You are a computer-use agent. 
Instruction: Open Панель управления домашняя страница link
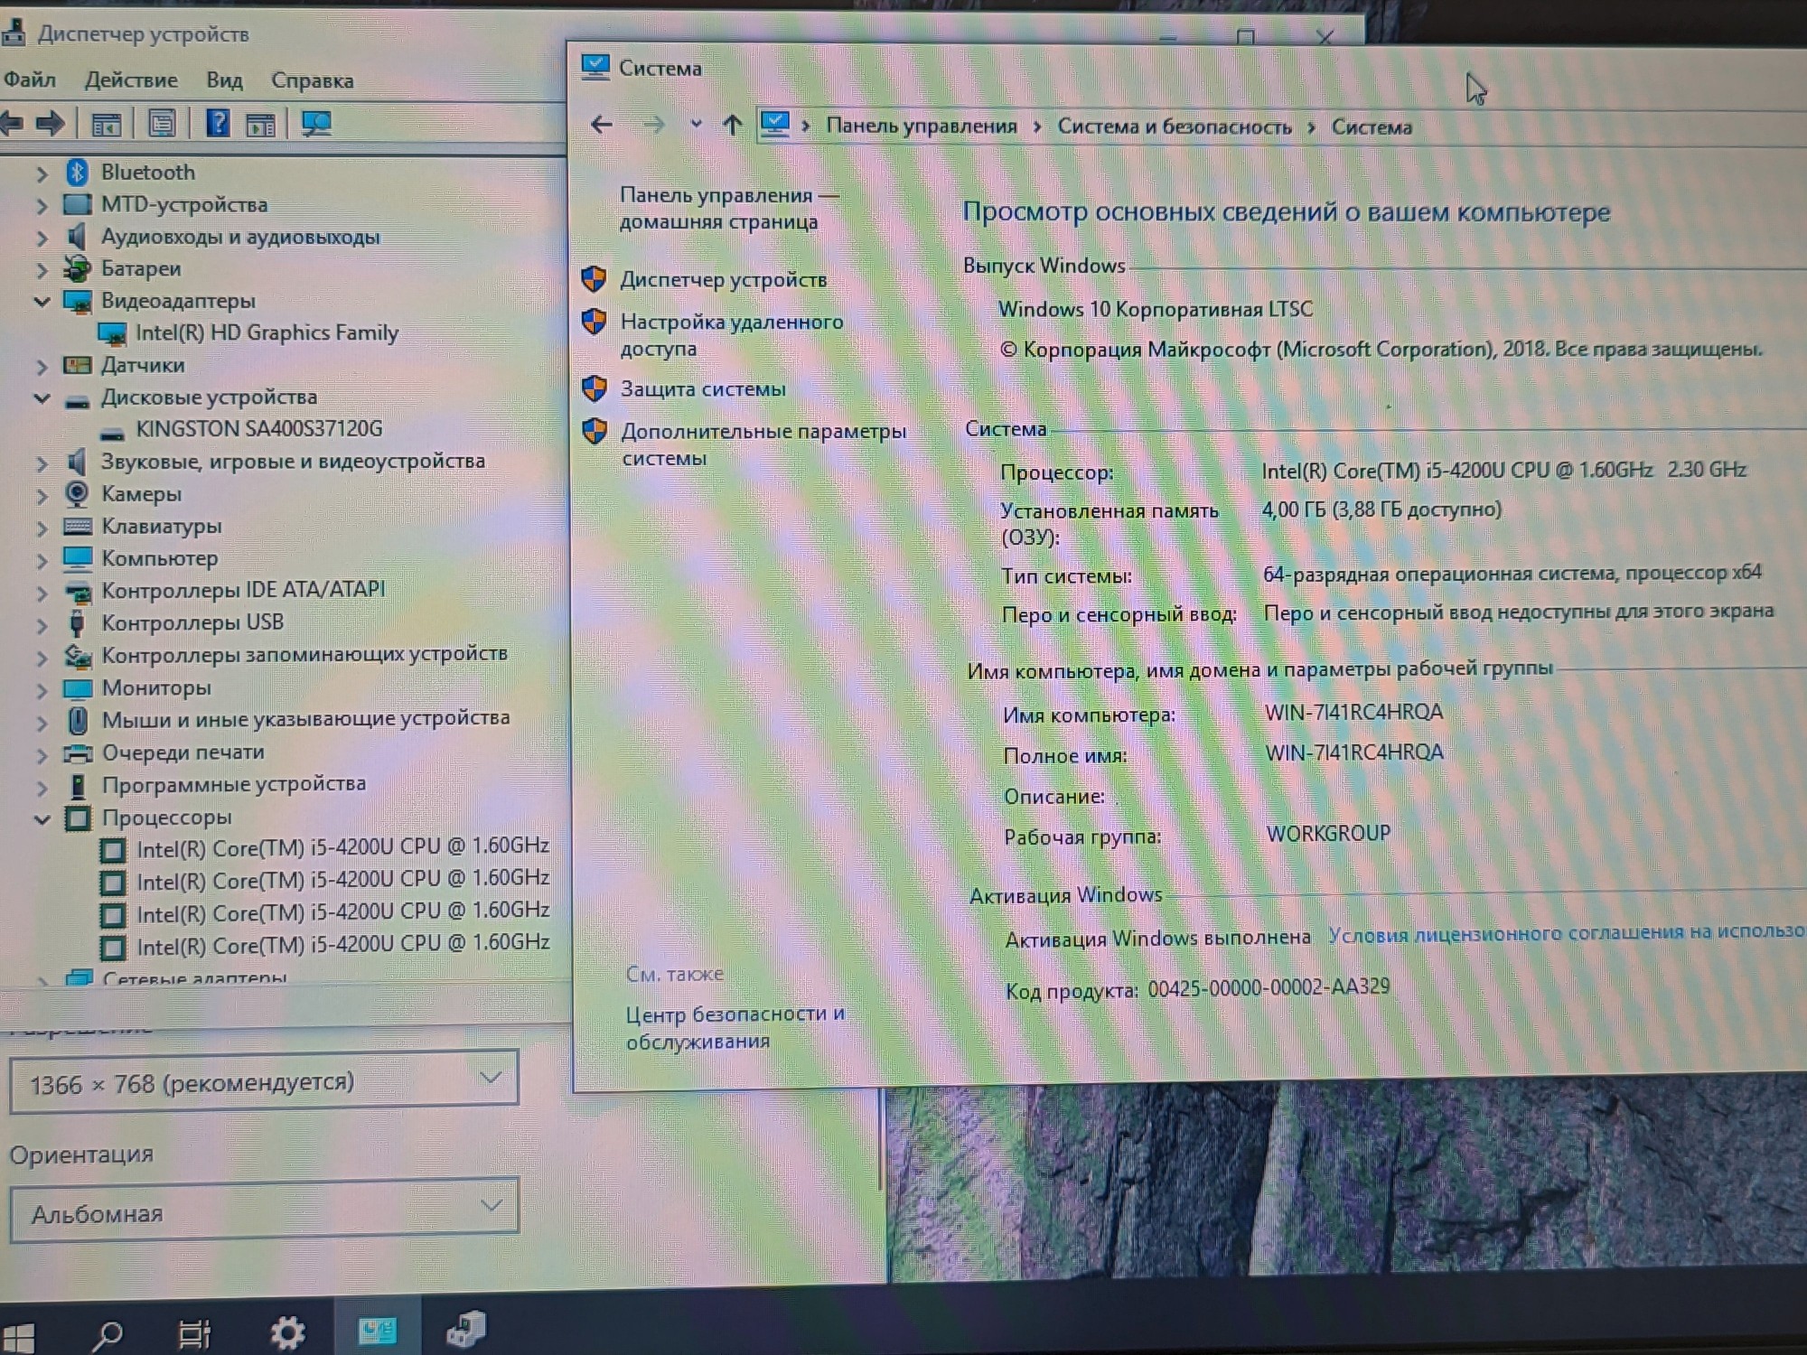729,208
